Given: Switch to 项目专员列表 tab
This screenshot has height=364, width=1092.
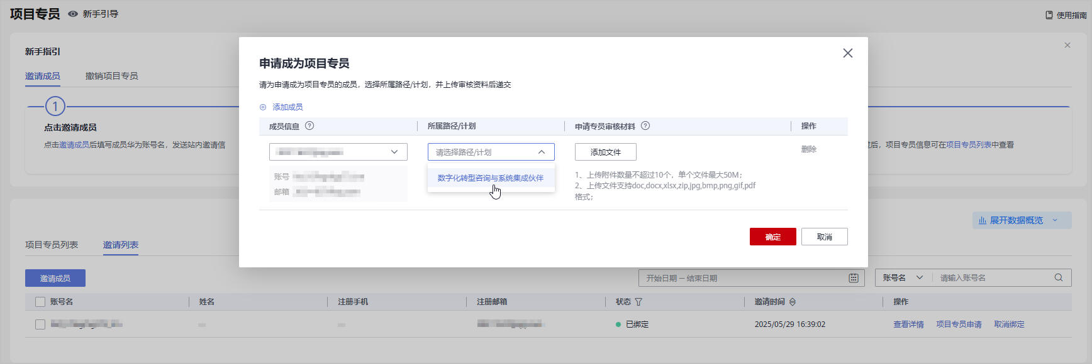Looking at the screenshot, I should 52,245.
